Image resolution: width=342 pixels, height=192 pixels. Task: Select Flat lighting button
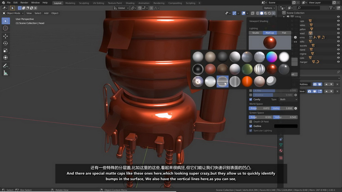[x=284, y=33]
